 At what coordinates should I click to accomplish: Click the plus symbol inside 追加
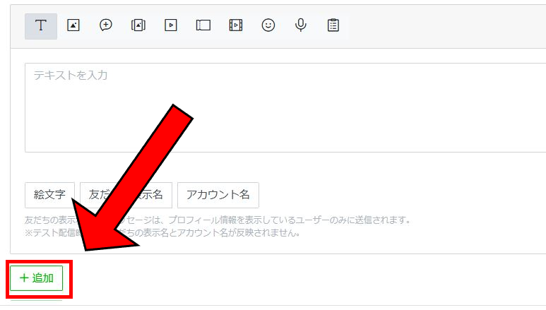point(24,278)
